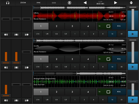
Task: Play the Infinity deck
Action: coord(133,34)
